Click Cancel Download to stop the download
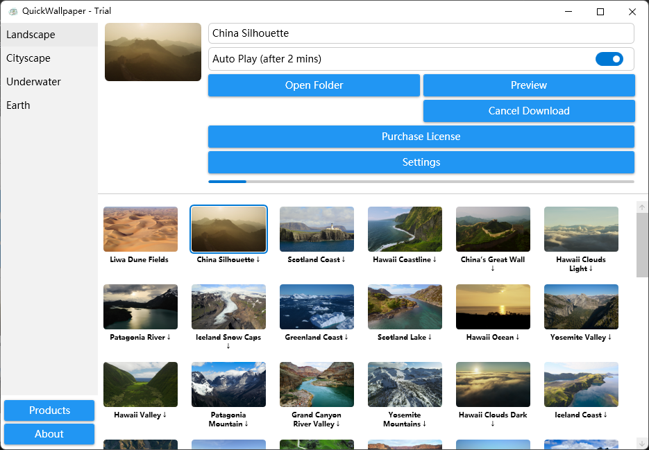The width and height of the screenshot is (649, 450). 529,111
